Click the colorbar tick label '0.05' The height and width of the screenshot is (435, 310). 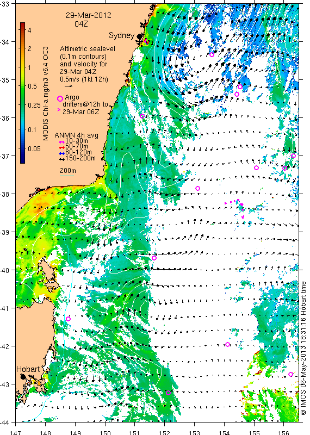(x=34, y=148)
